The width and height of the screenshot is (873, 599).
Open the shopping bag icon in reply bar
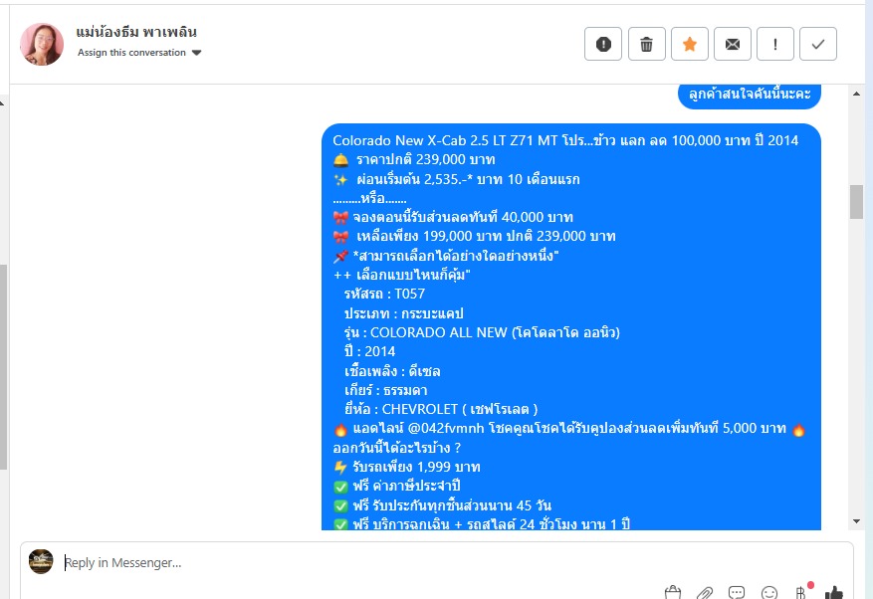tap(673, 593)
